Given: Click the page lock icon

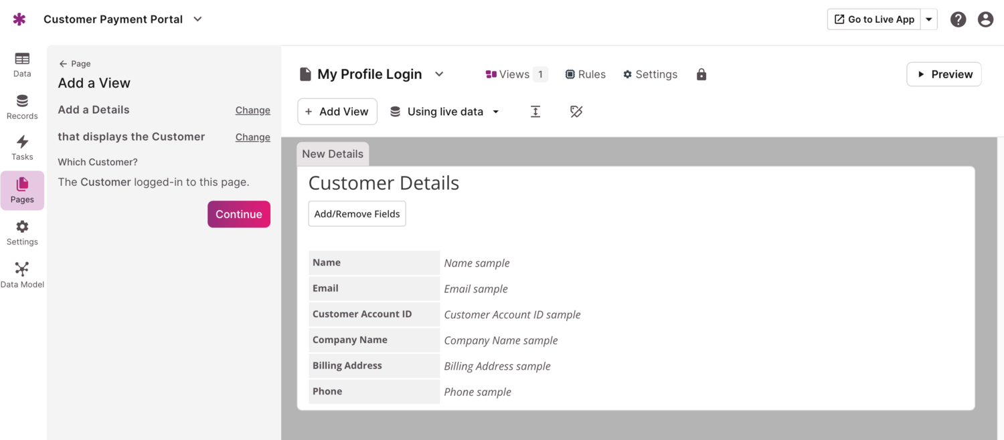Looking at the screenshot, I should pos(701,74).
